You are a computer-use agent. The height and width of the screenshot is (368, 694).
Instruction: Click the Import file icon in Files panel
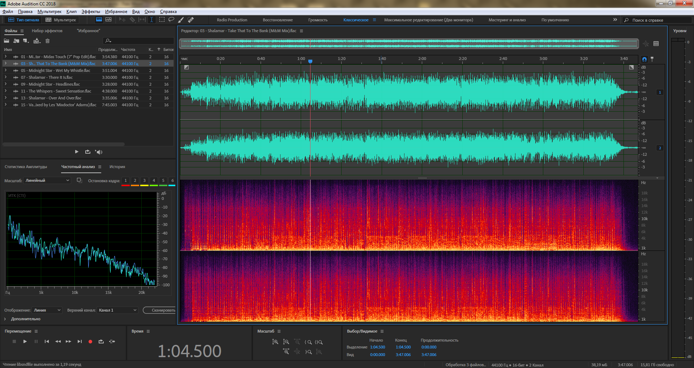click(16, 41)
